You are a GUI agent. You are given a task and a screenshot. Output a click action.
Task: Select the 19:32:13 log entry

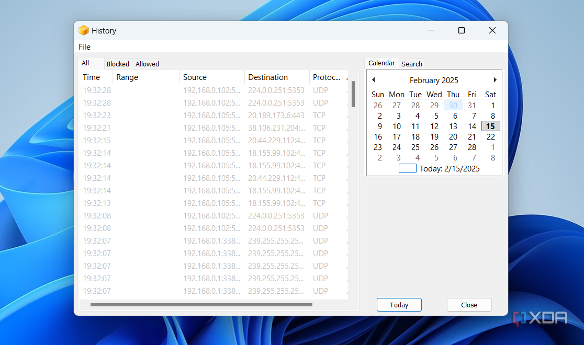214,203
